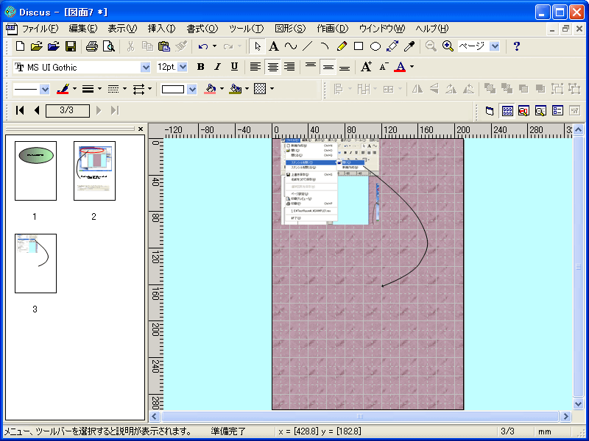Select the arc tool
Image resolution: width=589 pixels, height=441 pixels.
point(325,46)
